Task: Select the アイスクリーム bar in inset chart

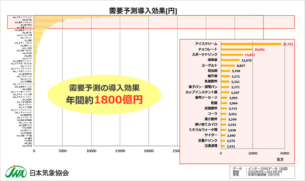Action: point(251,44)
